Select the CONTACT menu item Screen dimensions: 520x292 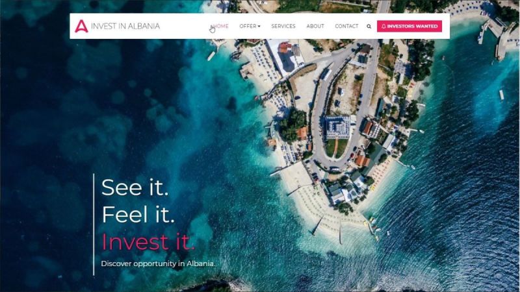pyautogui.click(x=346, y=26)
